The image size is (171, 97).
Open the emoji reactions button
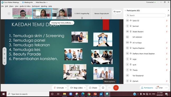coord(103,88)
